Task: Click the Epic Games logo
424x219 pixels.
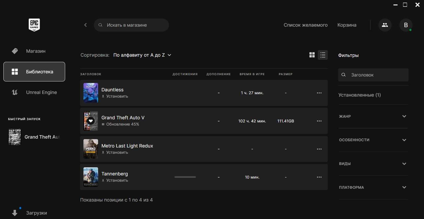Action: [x=34, y=25]
